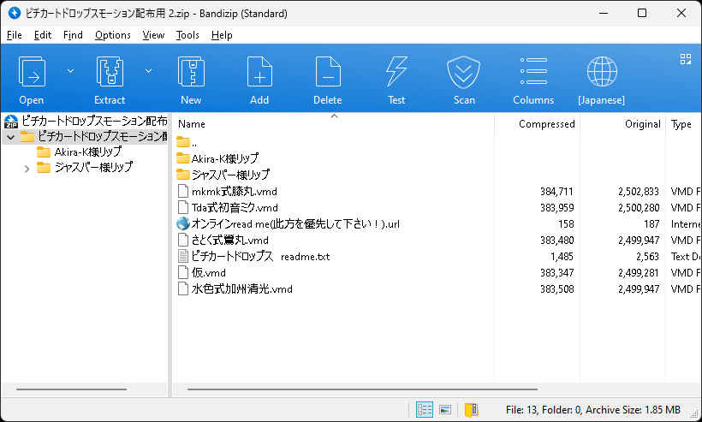The width and height of the screenshot is (702, 422).
Task: Open the dropdown arrow next to Open
Action: point(70,71)
